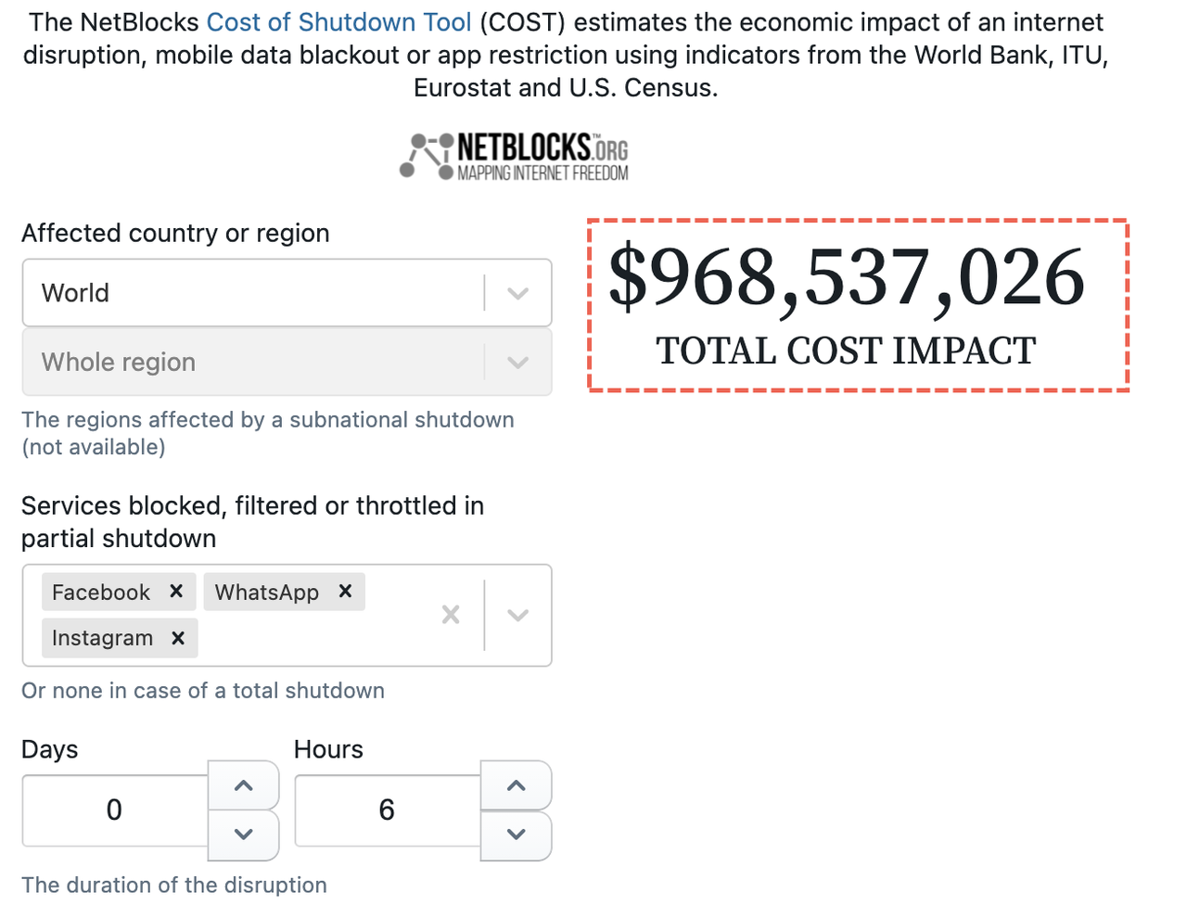Click the $968,537,026 total cost figure
This screenshot has height=918, width=1187.
coord(846,277)
